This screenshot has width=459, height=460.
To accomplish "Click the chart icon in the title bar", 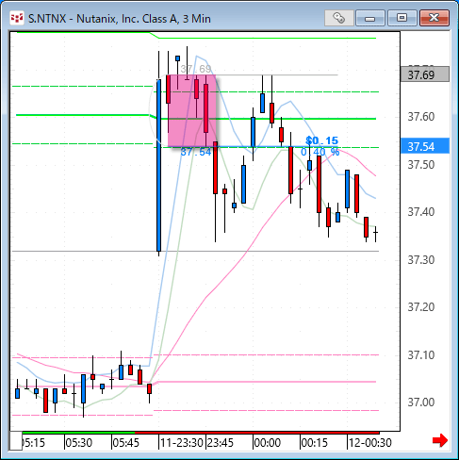I will [17, 18].
